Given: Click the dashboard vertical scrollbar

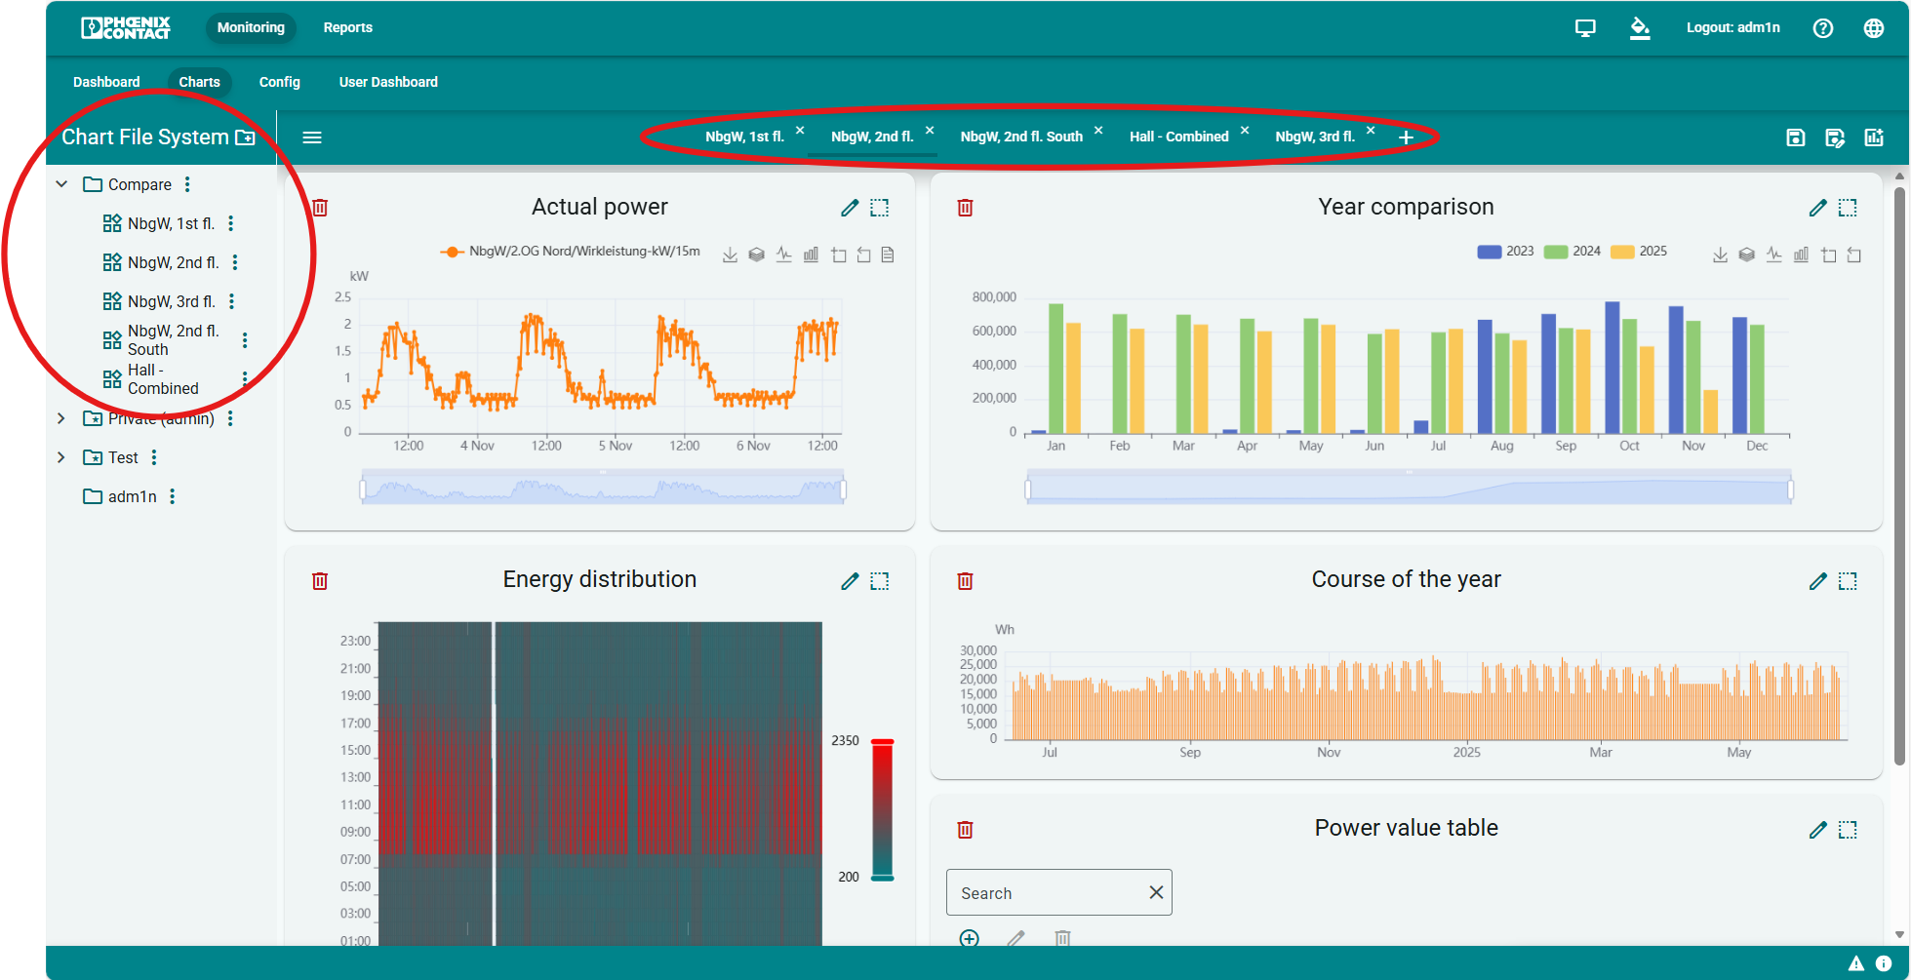Looking at the screenshot, I should tap(1899, 478).
